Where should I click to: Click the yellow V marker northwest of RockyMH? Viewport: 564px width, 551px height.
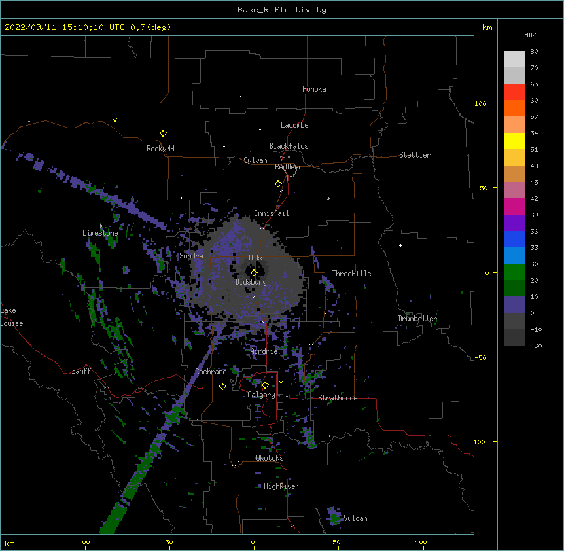115,120
